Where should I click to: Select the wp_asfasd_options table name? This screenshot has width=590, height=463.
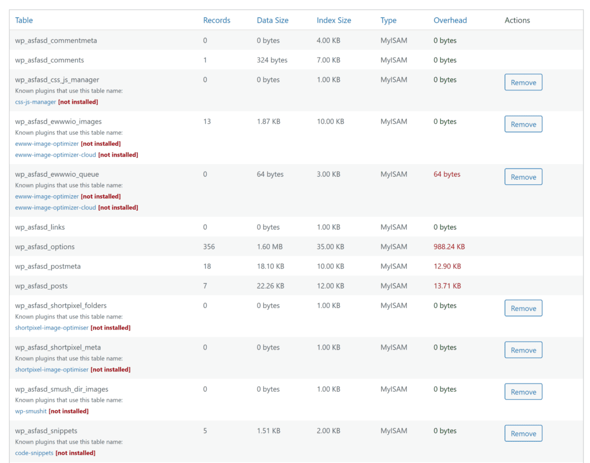[x=45, y=246]
